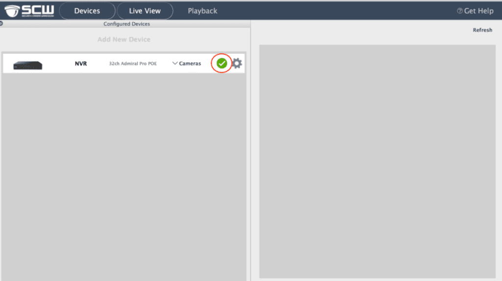Click the green connected status checkmark
The width and height of the screenshot is (502, 281).
pos(222,63)
